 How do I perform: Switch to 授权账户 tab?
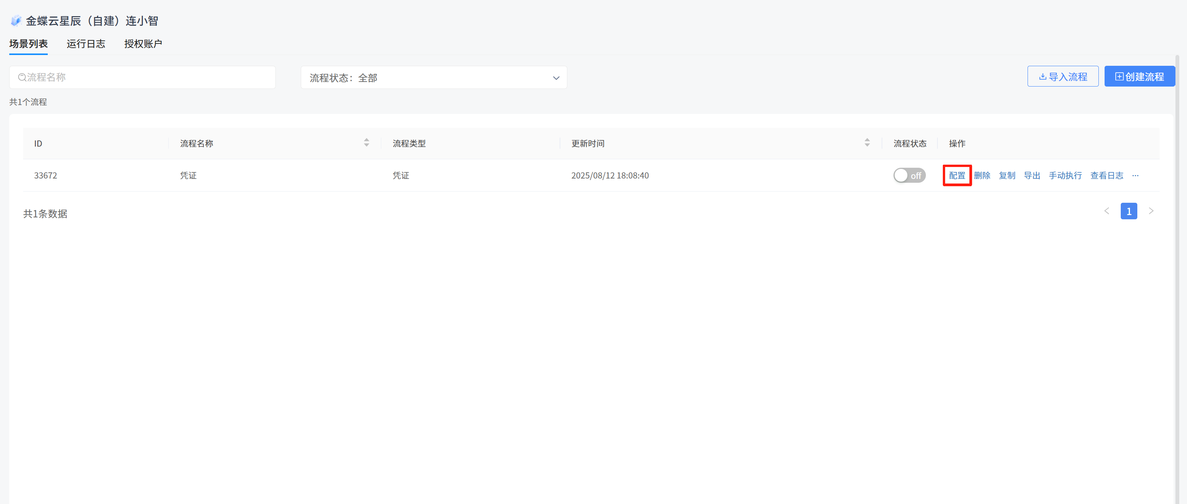click(143, 44)
